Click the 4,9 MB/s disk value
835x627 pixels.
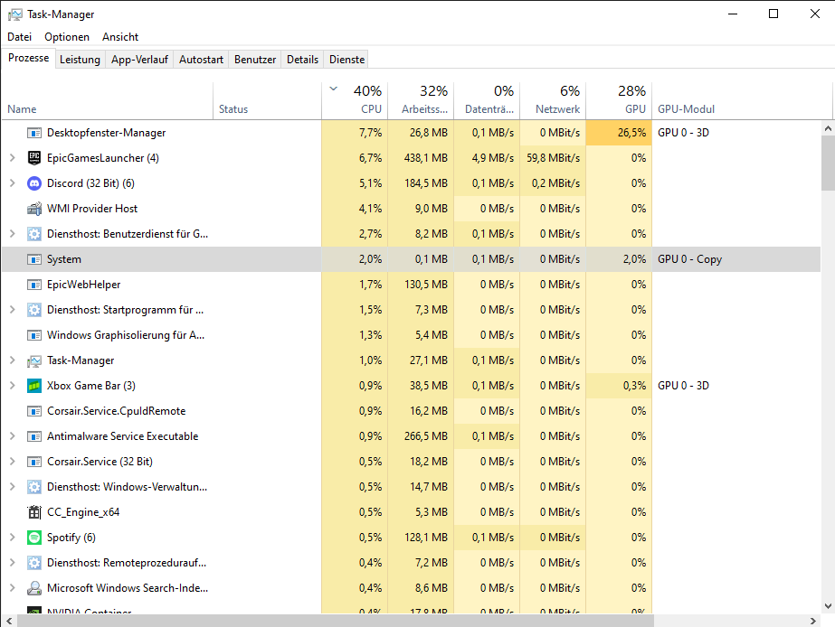[x=492, y=158]
